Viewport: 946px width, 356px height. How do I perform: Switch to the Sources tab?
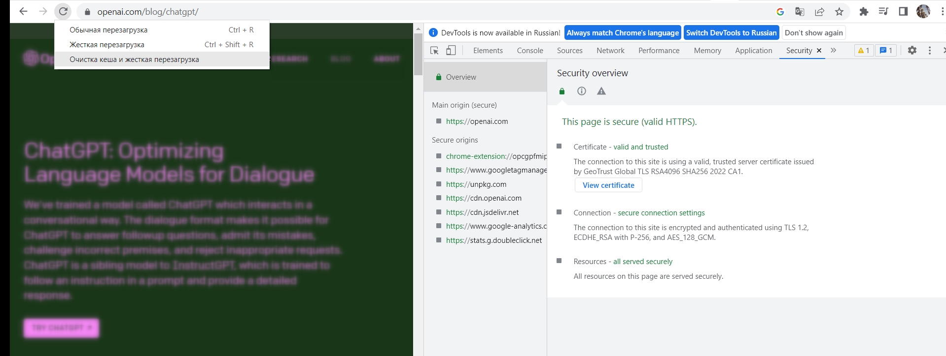coord(570,50)
